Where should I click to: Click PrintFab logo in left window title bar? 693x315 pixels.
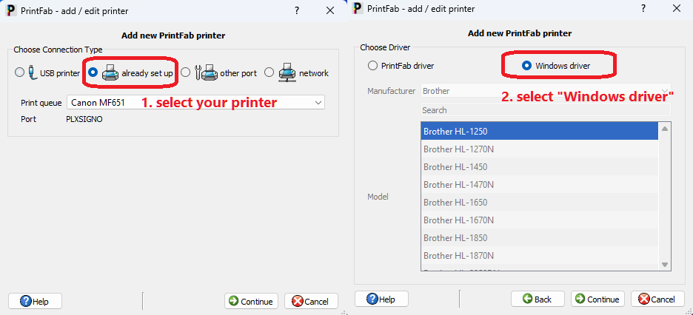pyautogui.click(x=11, y=10)
